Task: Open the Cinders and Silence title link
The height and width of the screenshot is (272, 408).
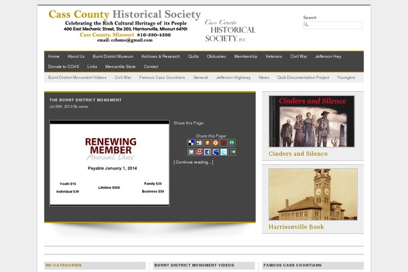Action: pyautogui.click(x=298, y=154)
